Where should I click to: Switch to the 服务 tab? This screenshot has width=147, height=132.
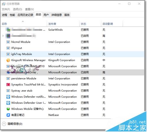67,15
